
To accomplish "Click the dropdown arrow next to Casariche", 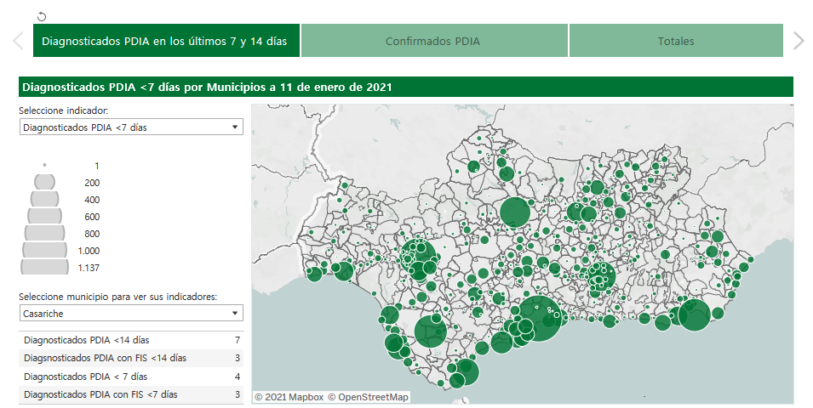I will tap(234, 314).
